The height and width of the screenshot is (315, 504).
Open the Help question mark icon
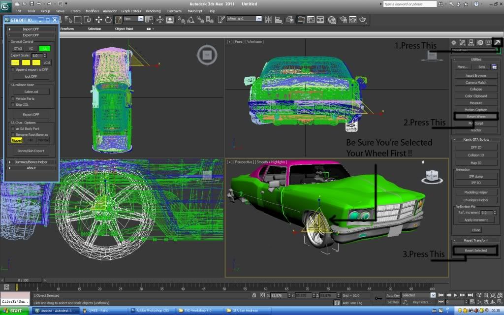[x=476, y=4]
